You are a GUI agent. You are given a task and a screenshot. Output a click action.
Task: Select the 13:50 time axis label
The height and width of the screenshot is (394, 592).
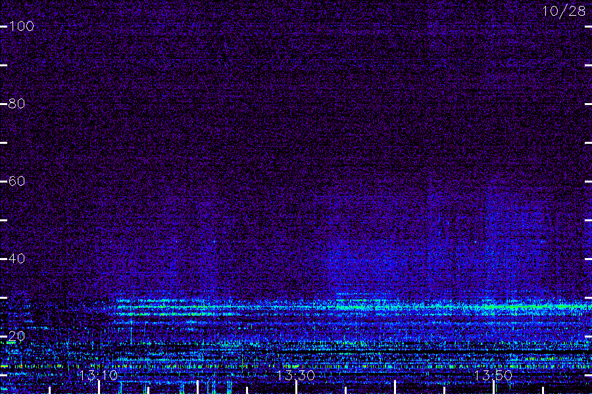click(493, 375)
